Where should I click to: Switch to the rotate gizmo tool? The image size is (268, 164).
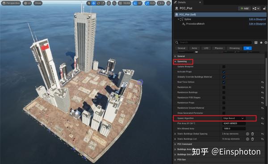pyautogui.click(x=98, y=3)
